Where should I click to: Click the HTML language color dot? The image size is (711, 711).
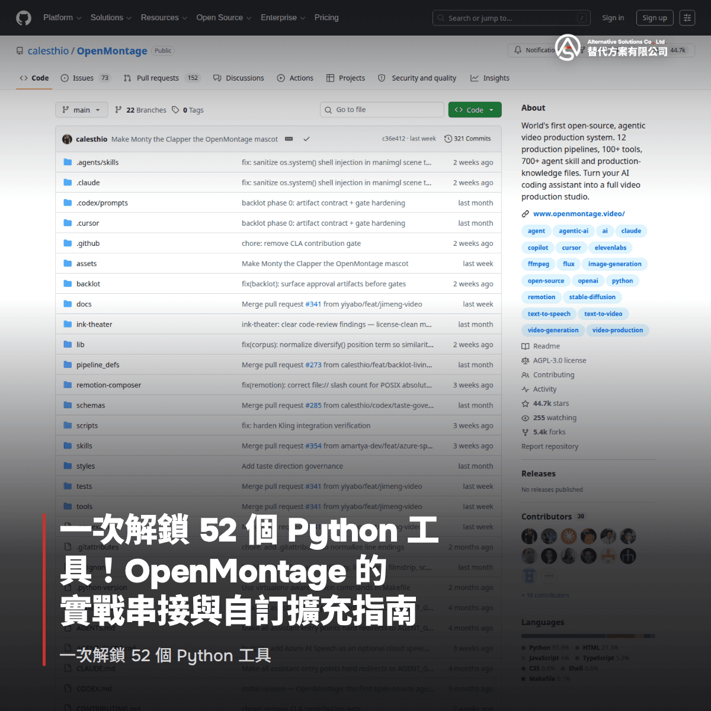577,648
